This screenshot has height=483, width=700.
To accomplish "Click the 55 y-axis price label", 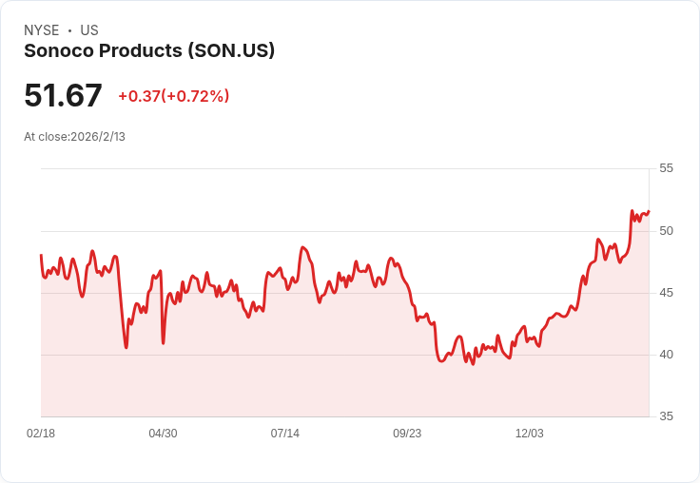I will pyautogui.click(x=666, y=168).
